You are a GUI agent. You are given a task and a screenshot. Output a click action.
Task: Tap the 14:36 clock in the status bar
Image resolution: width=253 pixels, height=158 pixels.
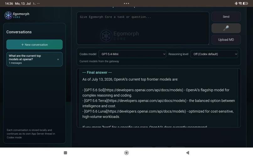(9, 3)
